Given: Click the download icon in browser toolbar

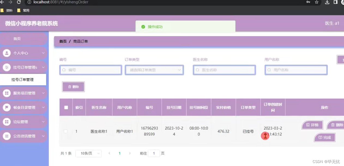Looking at the screenshot, I should (327, 2).
